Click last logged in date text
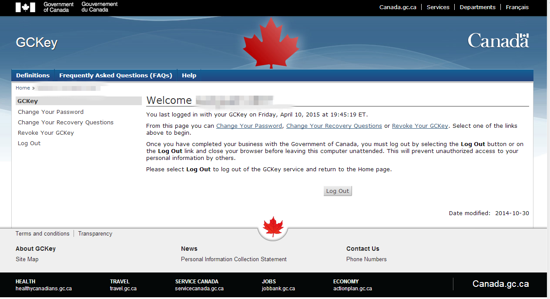550x299 pixels. point(257,115)
